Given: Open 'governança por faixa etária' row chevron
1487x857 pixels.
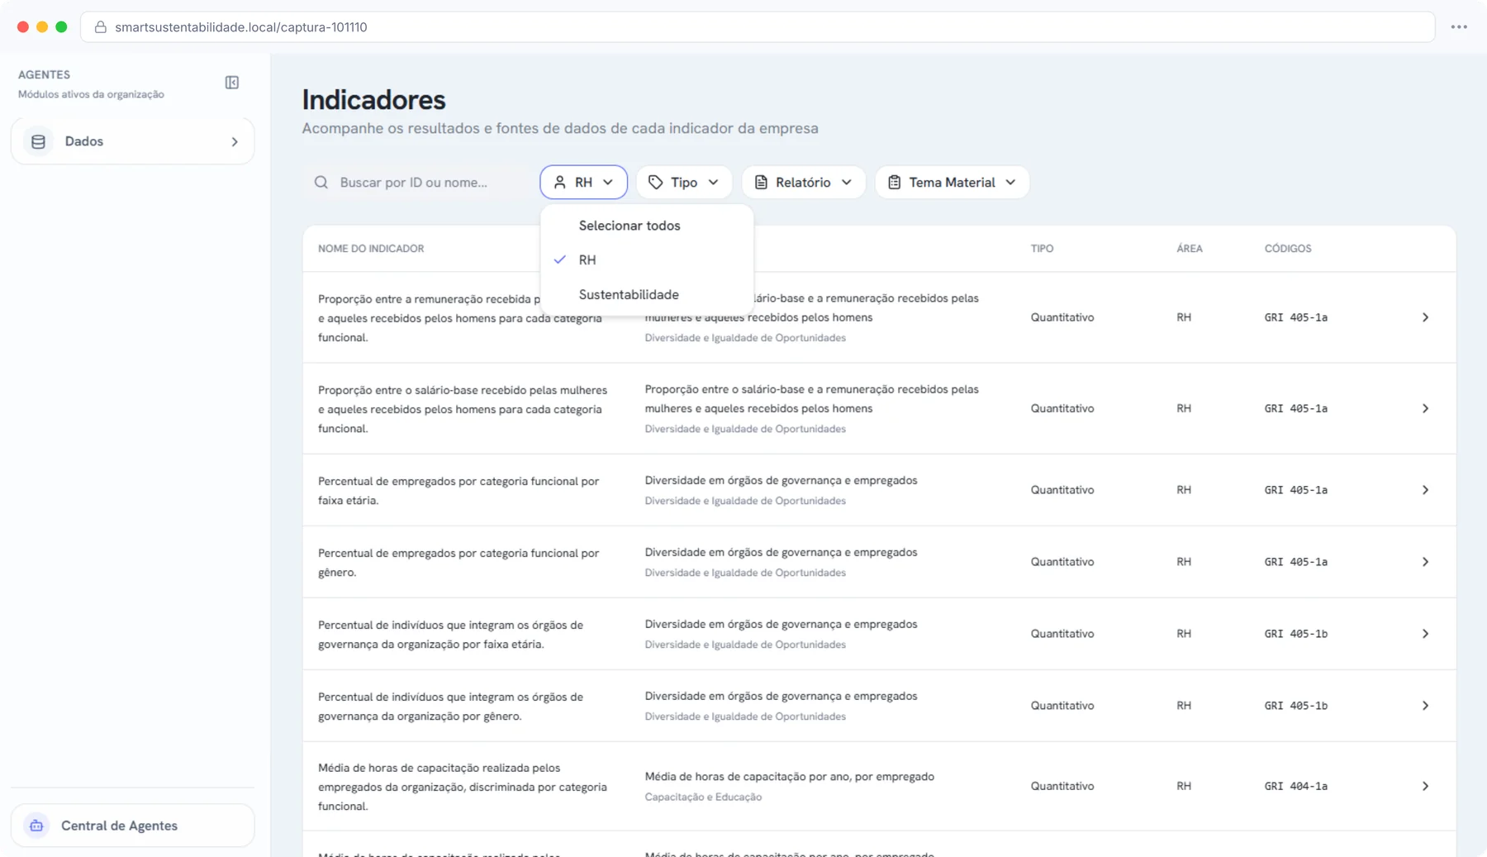Looking at the screenshot, I should click(x=1425, y=634).
